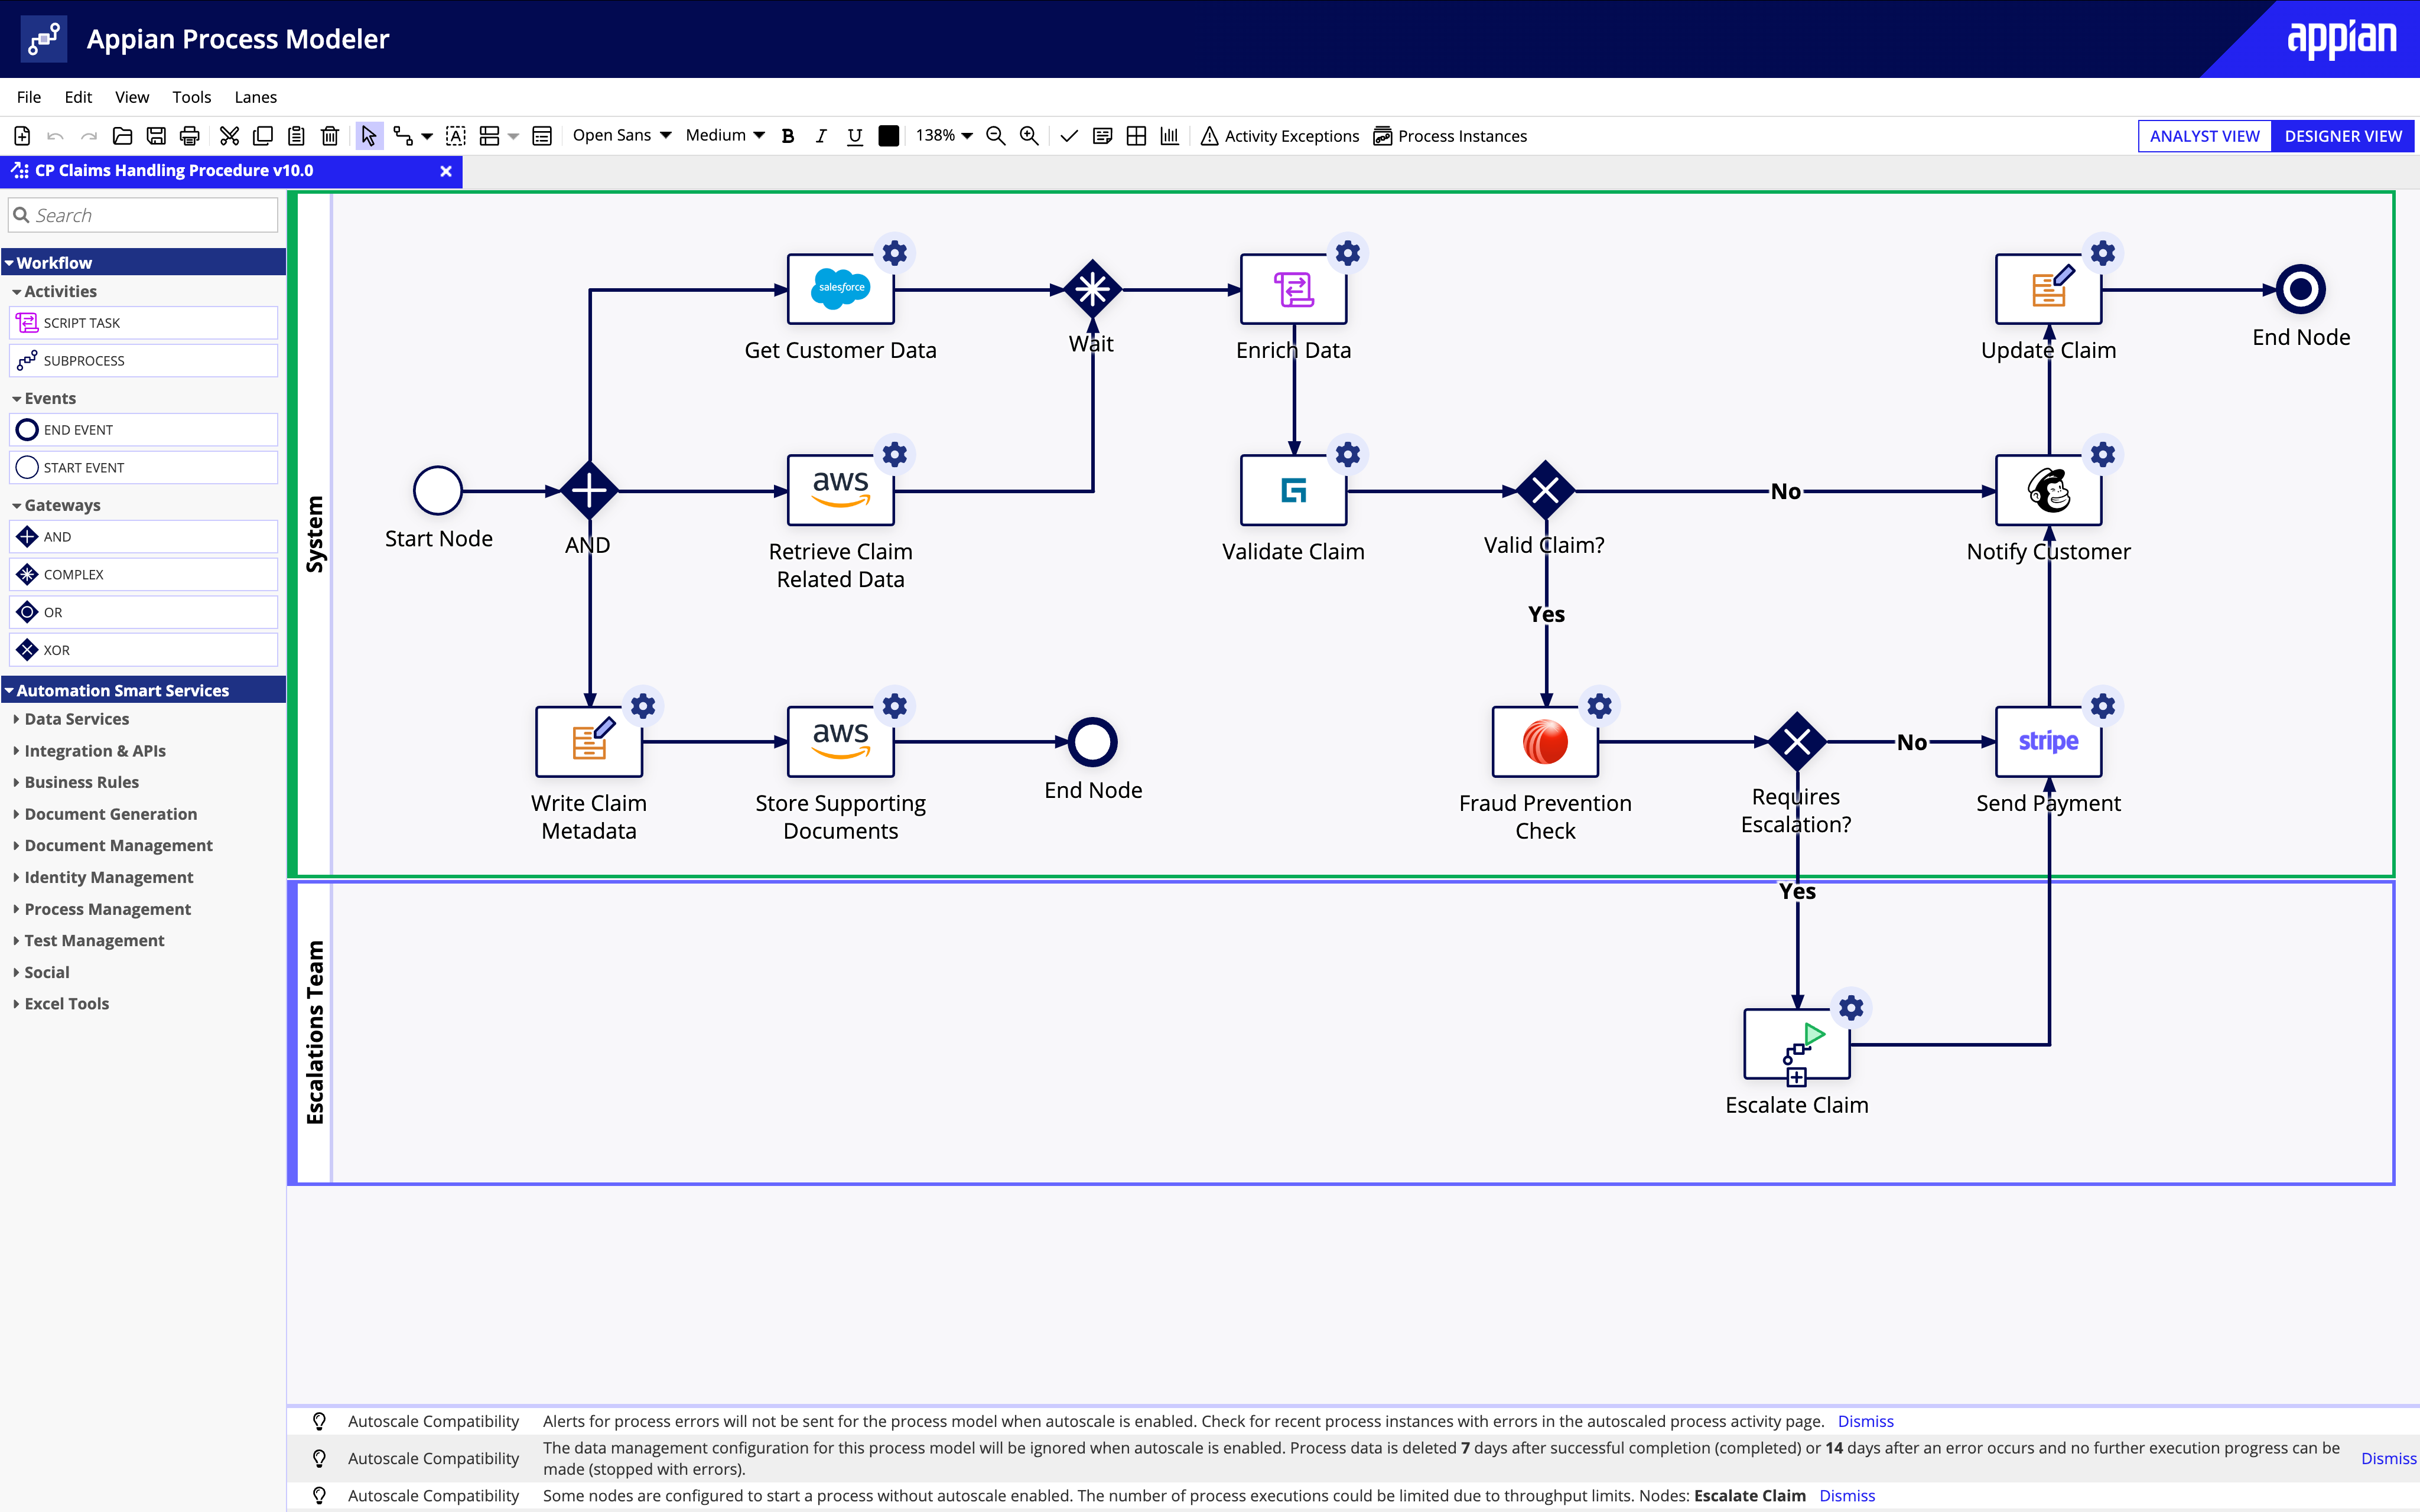Viewport: 2420px width, 1512px height.
Task: Click the validate checkmark icon
Action: (x=1069, y=136)
